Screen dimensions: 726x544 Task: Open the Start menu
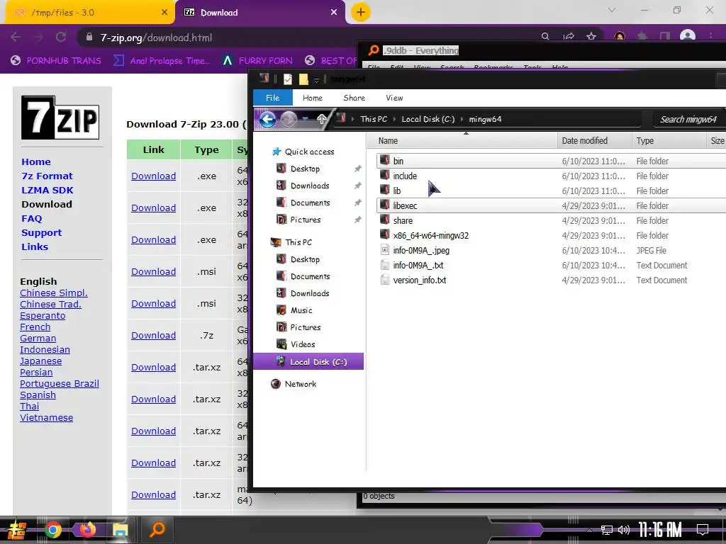16,530
